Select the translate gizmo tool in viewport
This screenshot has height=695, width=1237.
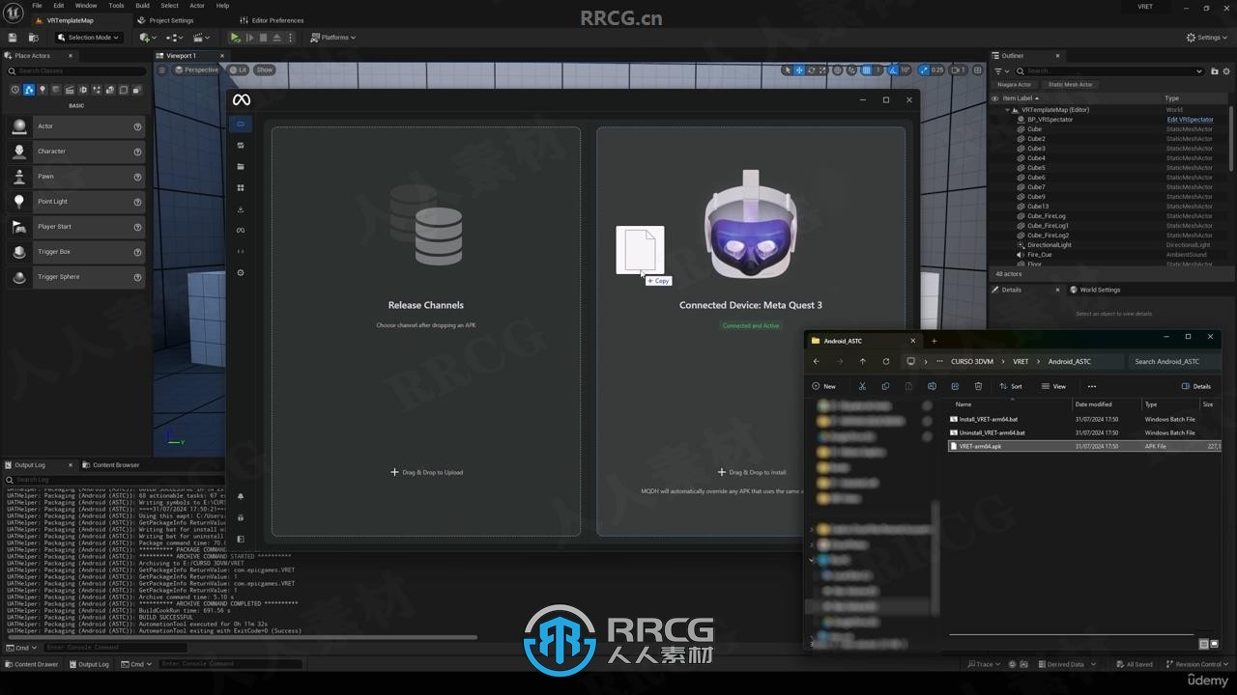coord(799,69)
